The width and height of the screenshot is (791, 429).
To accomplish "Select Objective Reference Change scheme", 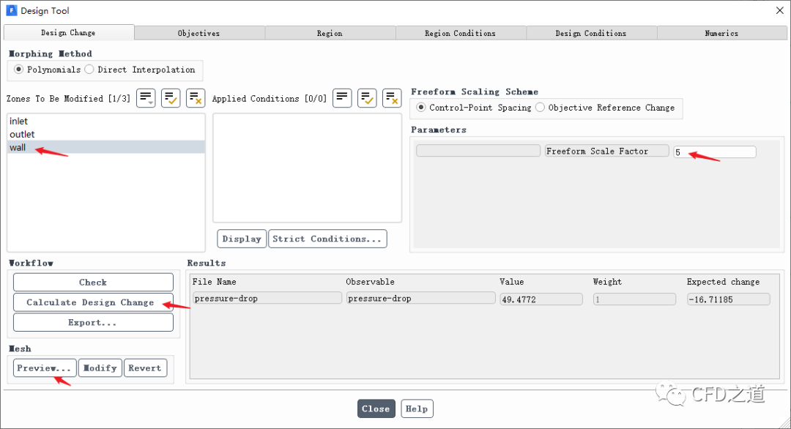I will 540,108.
